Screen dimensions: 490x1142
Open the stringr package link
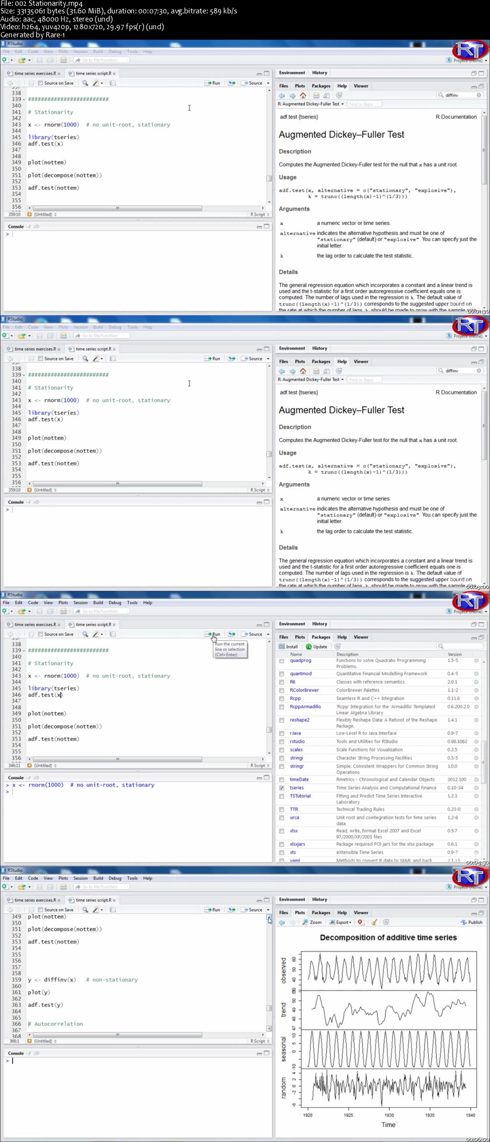click(297, 766)
